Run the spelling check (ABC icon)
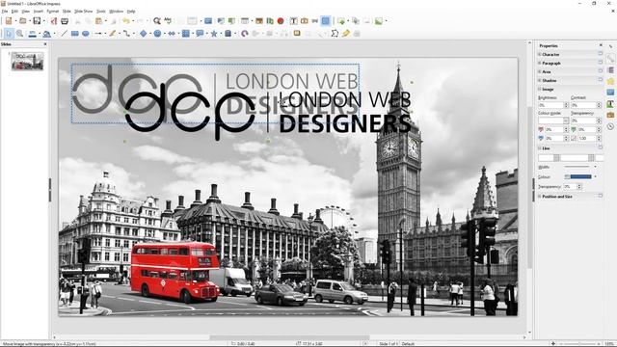 pyautogui.click(x=168, y=21)
